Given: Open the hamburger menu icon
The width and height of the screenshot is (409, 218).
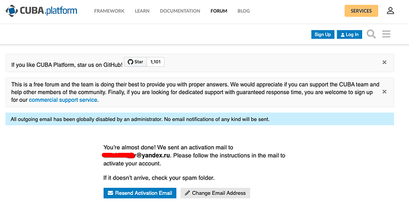Looking at the screenshot, I should pyautogui.click(x=386, y=34).
